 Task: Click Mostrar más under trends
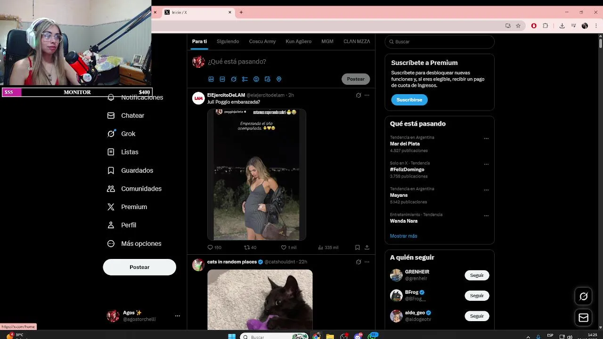pyautogui.click(x=404, y=236)
